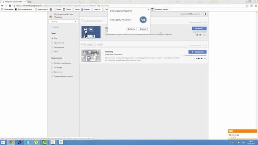The image size is (258, 145).
Task: Open the Новости bookmark
Action: pos(96,9)
